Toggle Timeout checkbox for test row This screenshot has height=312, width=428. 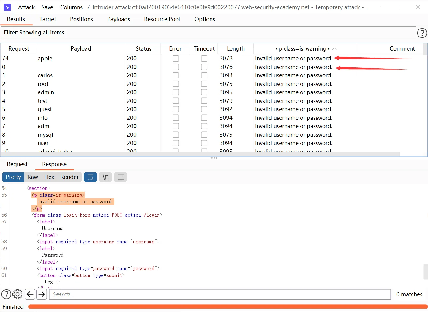204,101
